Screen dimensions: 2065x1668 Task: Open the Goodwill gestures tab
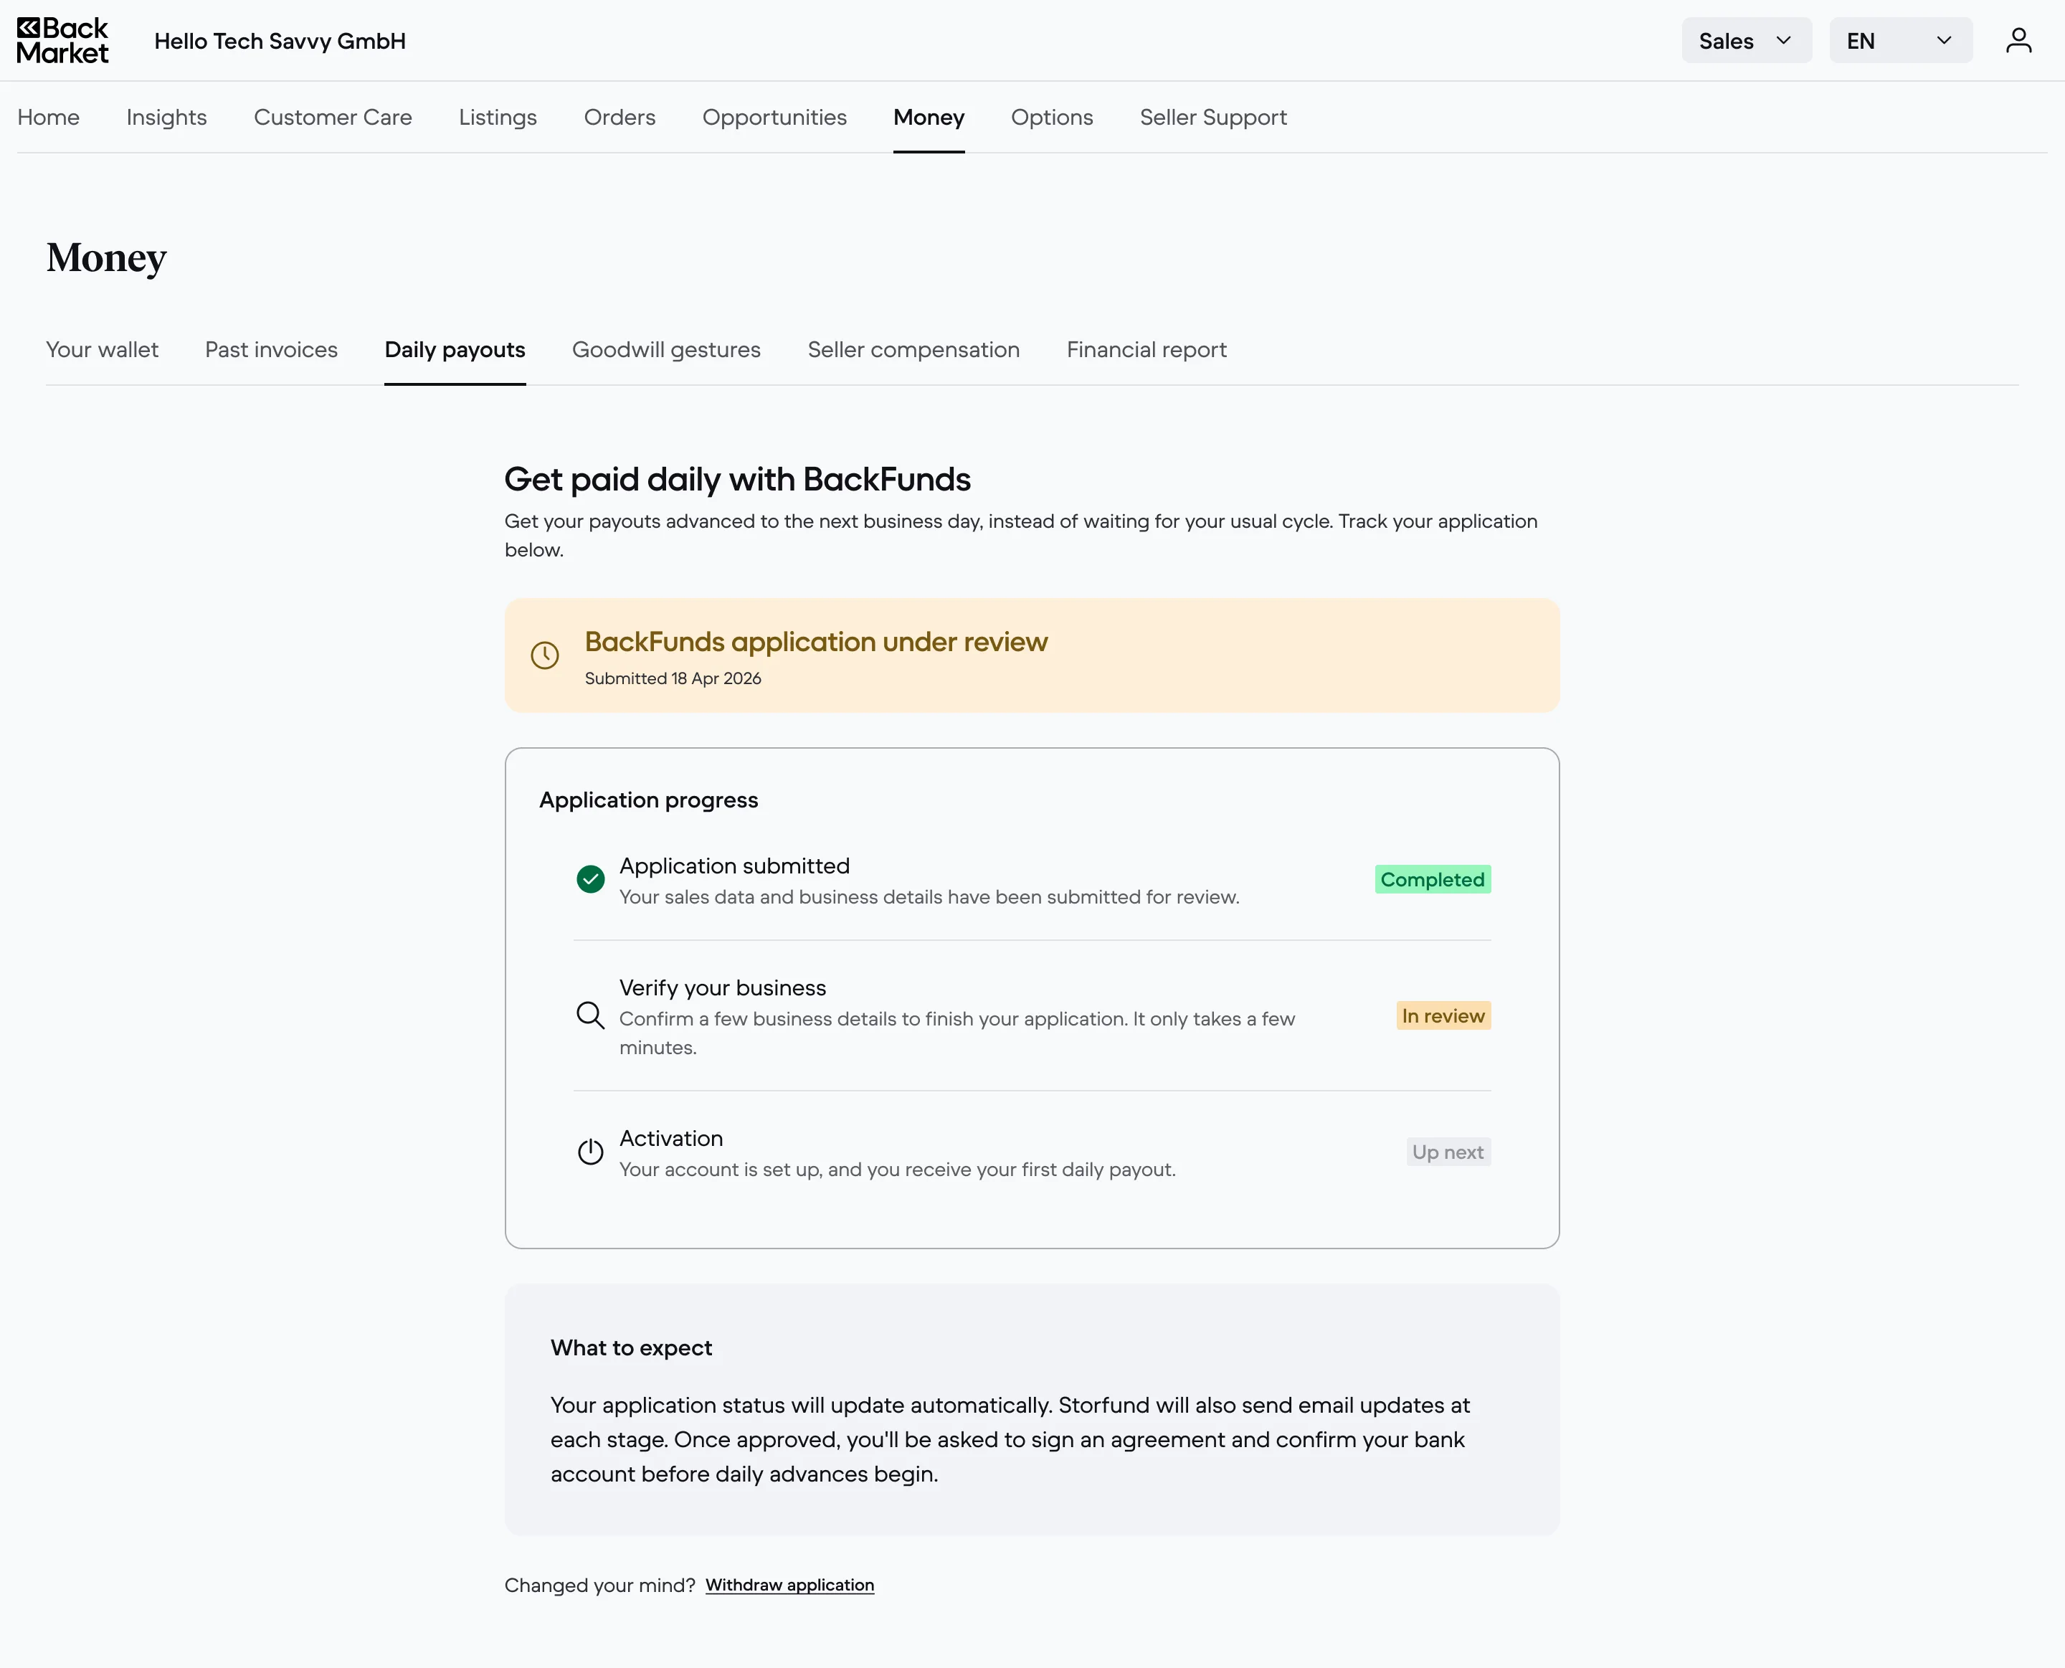point(665,350)
